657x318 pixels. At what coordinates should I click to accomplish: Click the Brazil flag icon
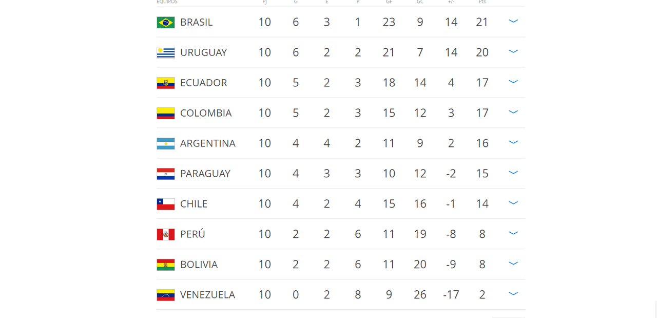[165, 22]
